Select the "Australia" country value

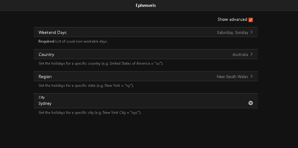240,54
